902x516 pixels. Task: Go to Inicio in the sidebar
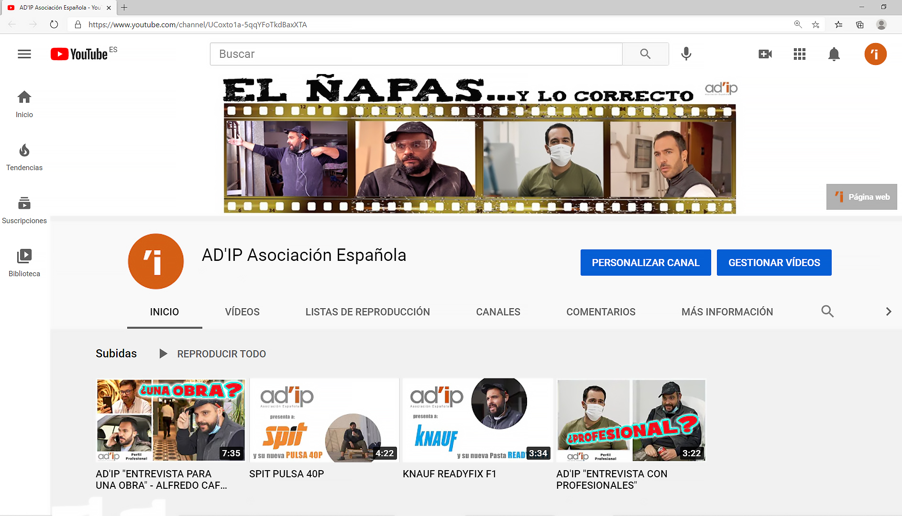click(24, 104)
